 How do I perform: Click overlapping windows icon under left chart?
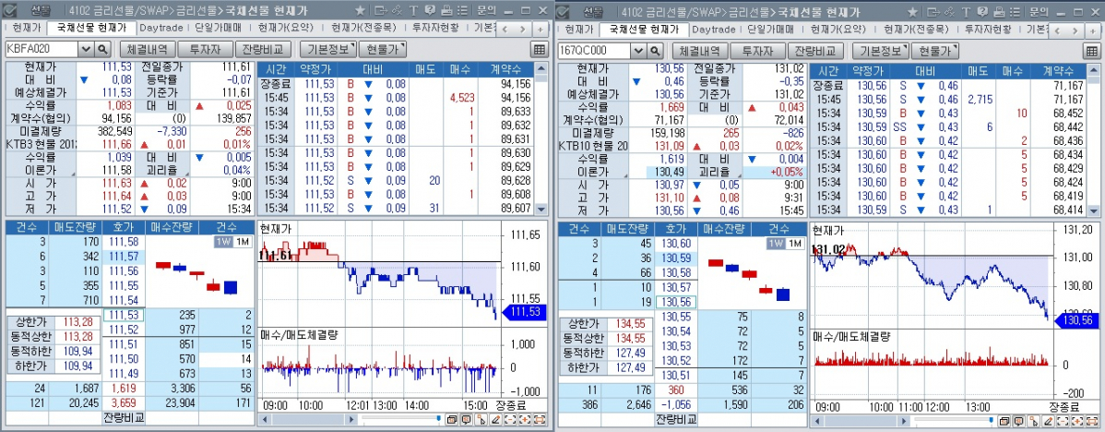[452, 419]
